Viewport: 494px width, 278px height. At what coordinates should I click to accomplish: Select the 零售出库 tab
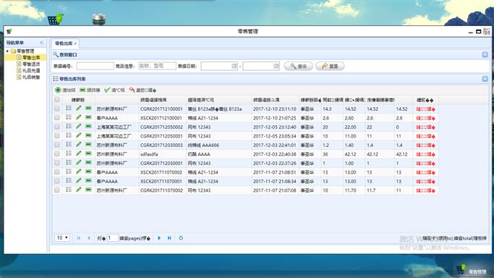click(64, 43)
